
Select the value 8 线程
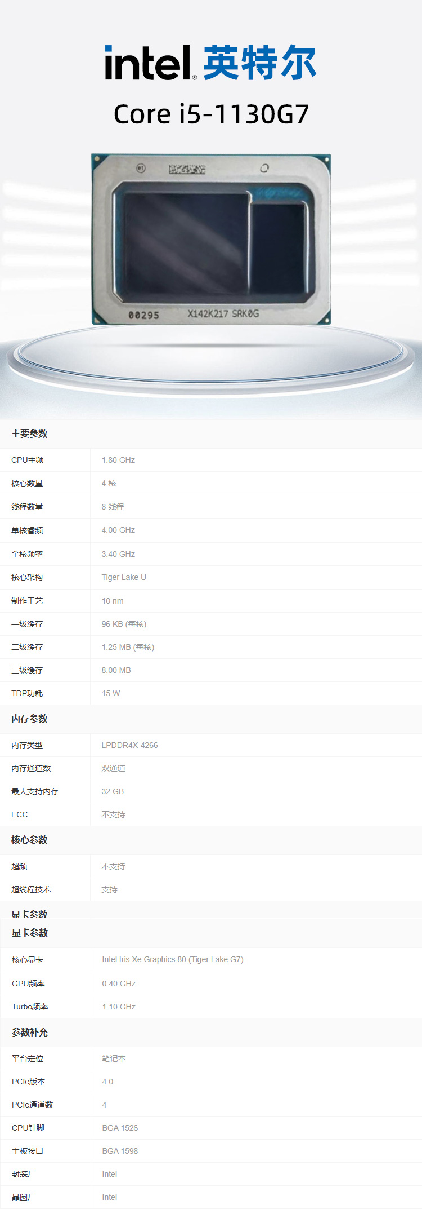(113, 507)
